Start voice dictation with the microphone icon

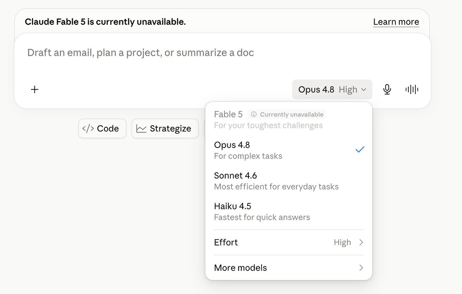click(x=387, y=89)
